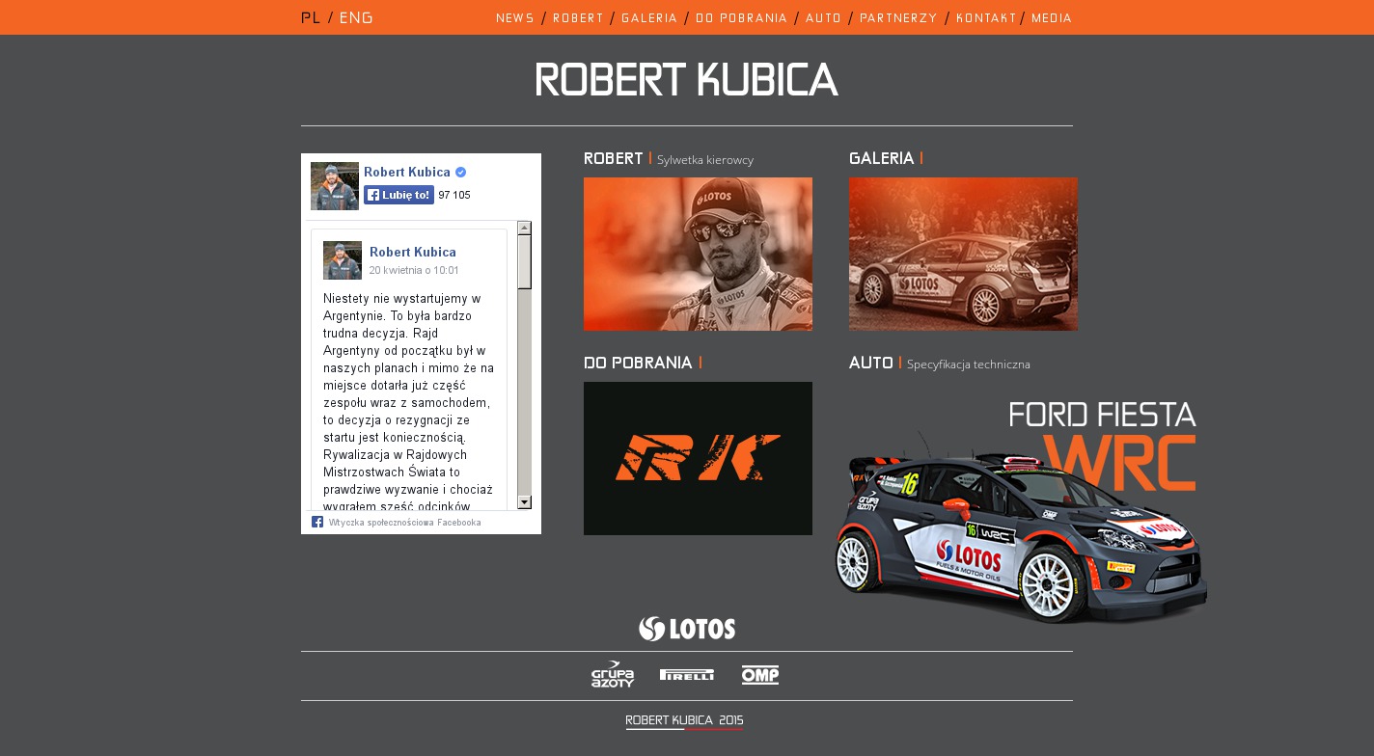Click the post author avatar in feed
This screenshot has width=1374, height=756.
coord(343,260)
